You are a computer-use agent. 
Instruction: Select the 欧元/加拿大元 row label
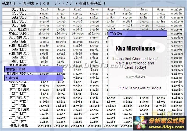[x=19, y=118]
